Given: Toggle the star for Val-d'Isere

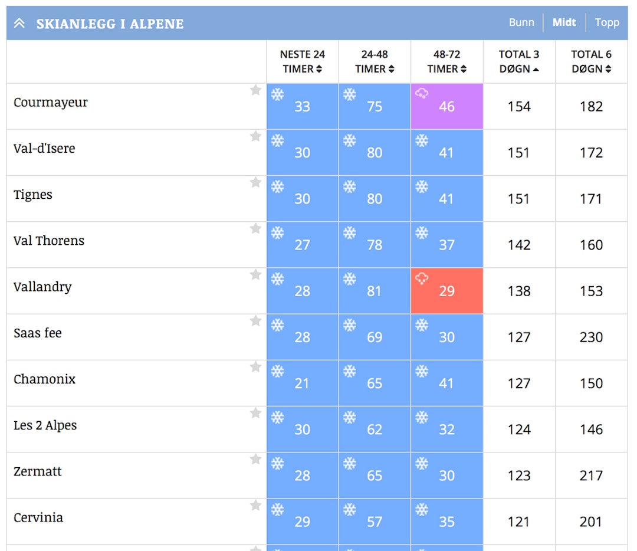Looking at the screenshot, I should 255,136.
